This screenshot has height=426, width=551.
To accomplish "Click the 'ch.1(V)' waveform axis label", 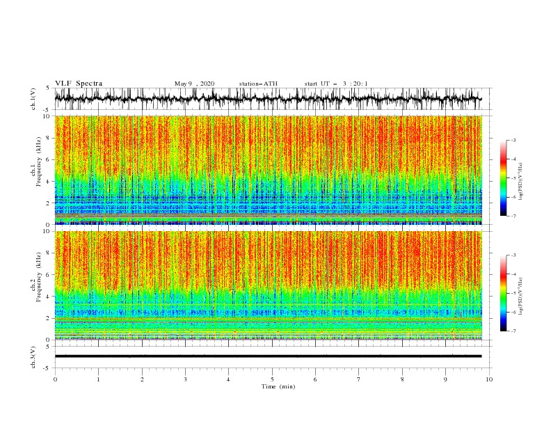I will (33, 99).
